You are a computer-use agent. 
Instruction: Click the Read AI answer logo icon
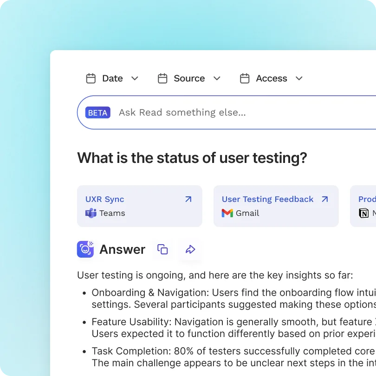click(85, 249)
